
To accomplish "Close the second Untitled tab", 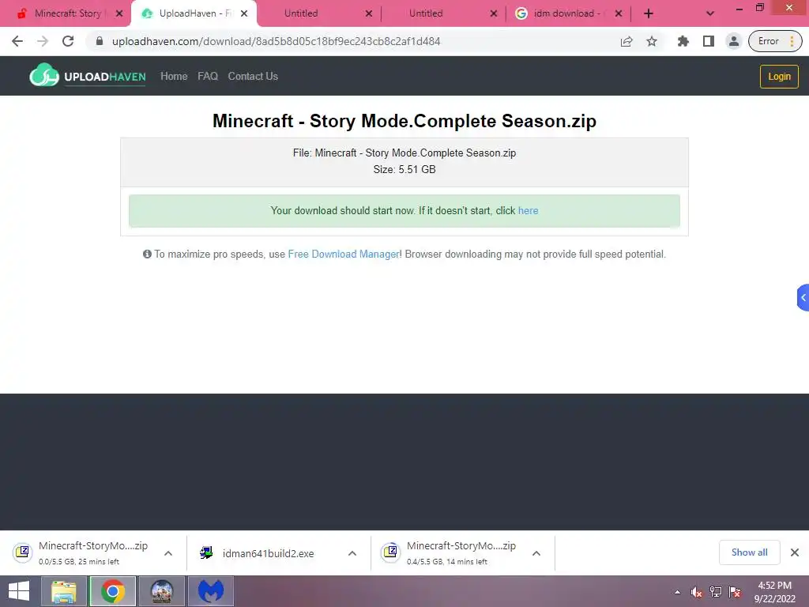I will tap(494, 14).
